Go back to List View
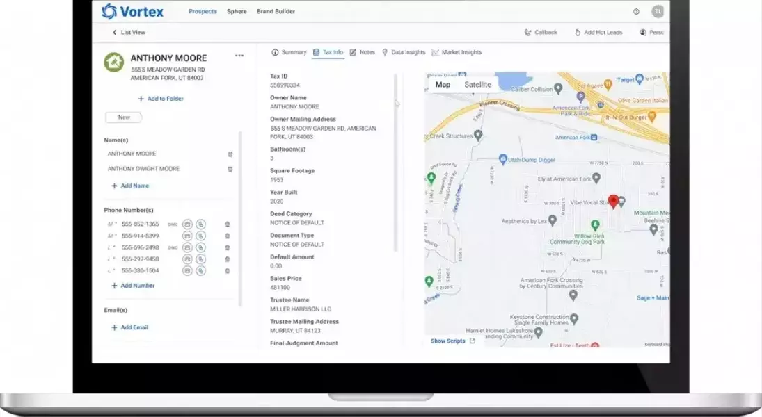This screenshot has height=417, width=762. tap(129, 33)
